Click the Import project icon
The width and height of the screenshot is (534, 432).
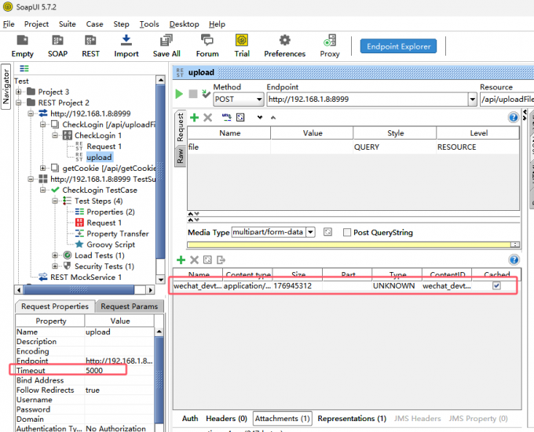(126, 46)
